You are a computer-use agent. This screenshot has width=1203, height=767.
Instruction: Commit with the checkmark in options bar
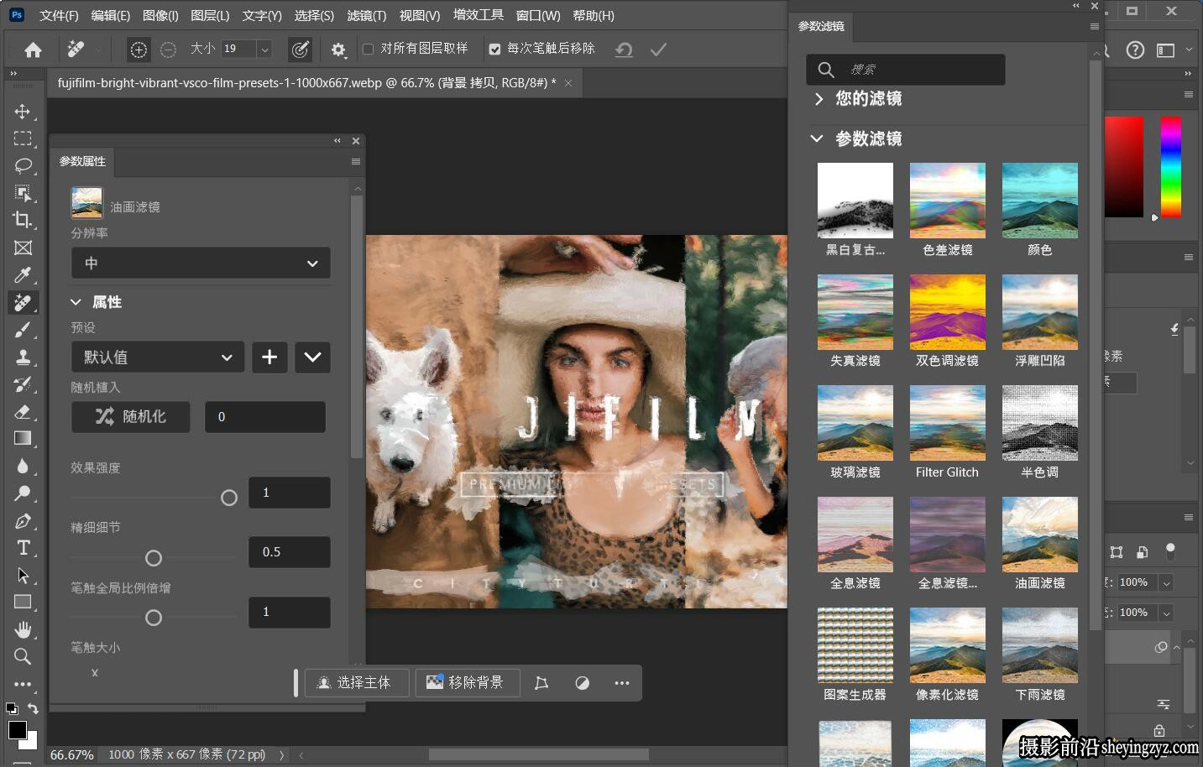[658, 50]
